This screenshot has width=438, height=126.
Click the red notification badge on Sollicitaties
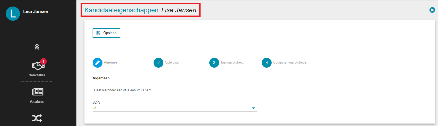tap(43, 61)
